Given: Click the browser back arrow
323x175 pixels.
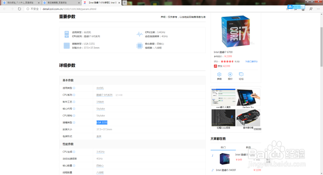Looking at the screenshot, I should tap(5, 9).
